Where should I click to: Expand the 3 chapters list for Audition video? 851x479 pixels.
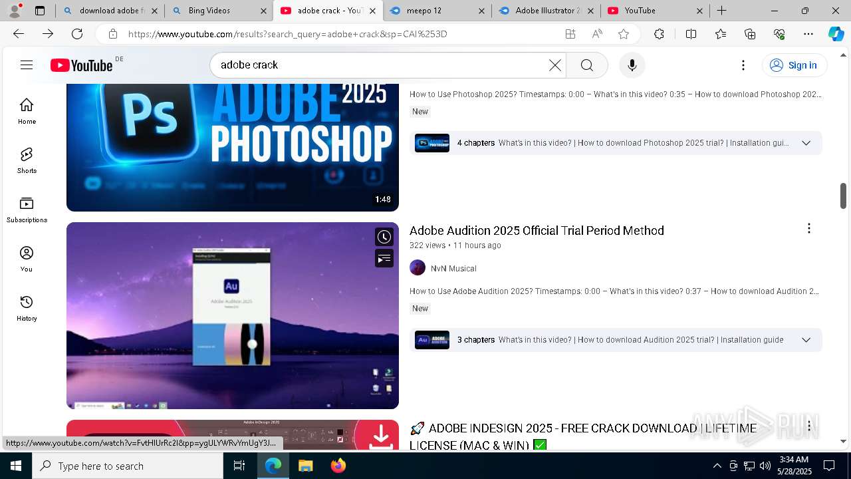pos(806,340)
